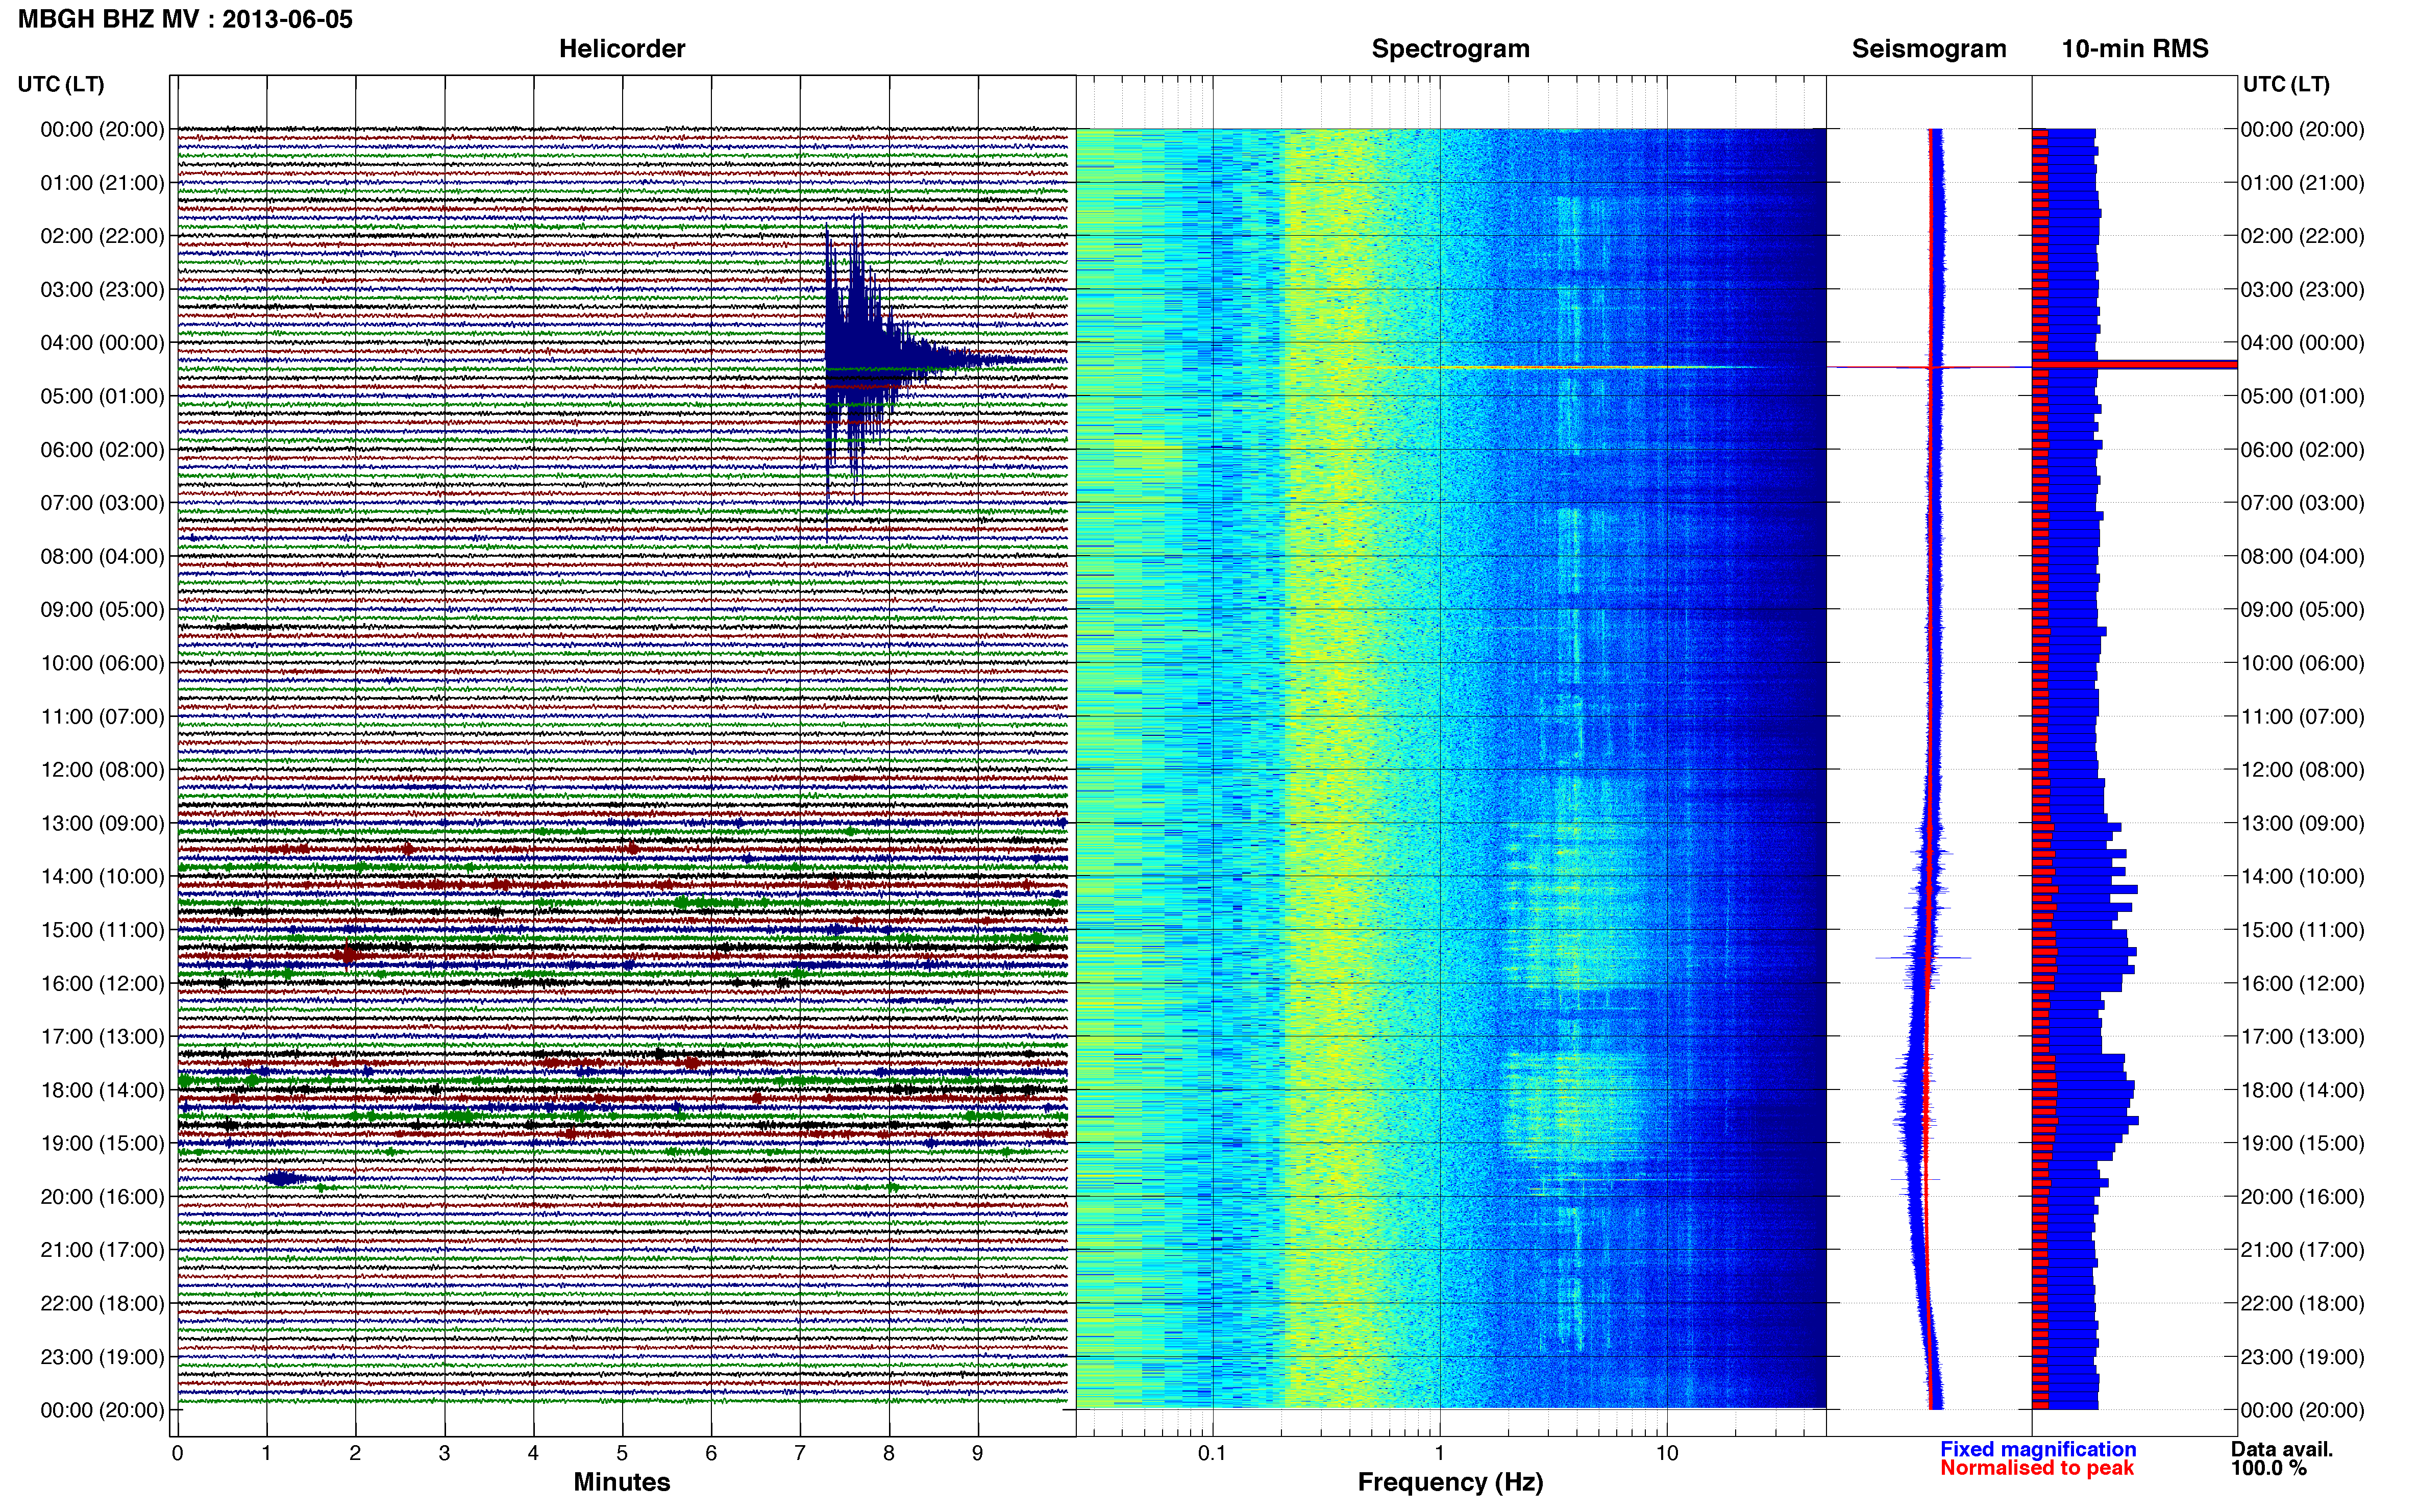2419x1512 pixels.
Task: Click right time label '11:00 (07:00)'
Action: pos(2302,717)
